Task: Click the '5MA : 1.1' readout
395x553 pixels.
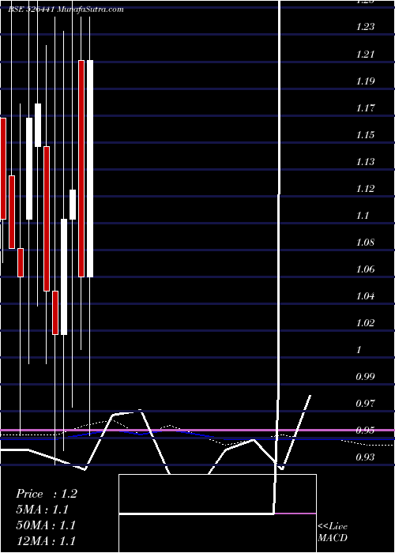Action: [x=43, y=510]
